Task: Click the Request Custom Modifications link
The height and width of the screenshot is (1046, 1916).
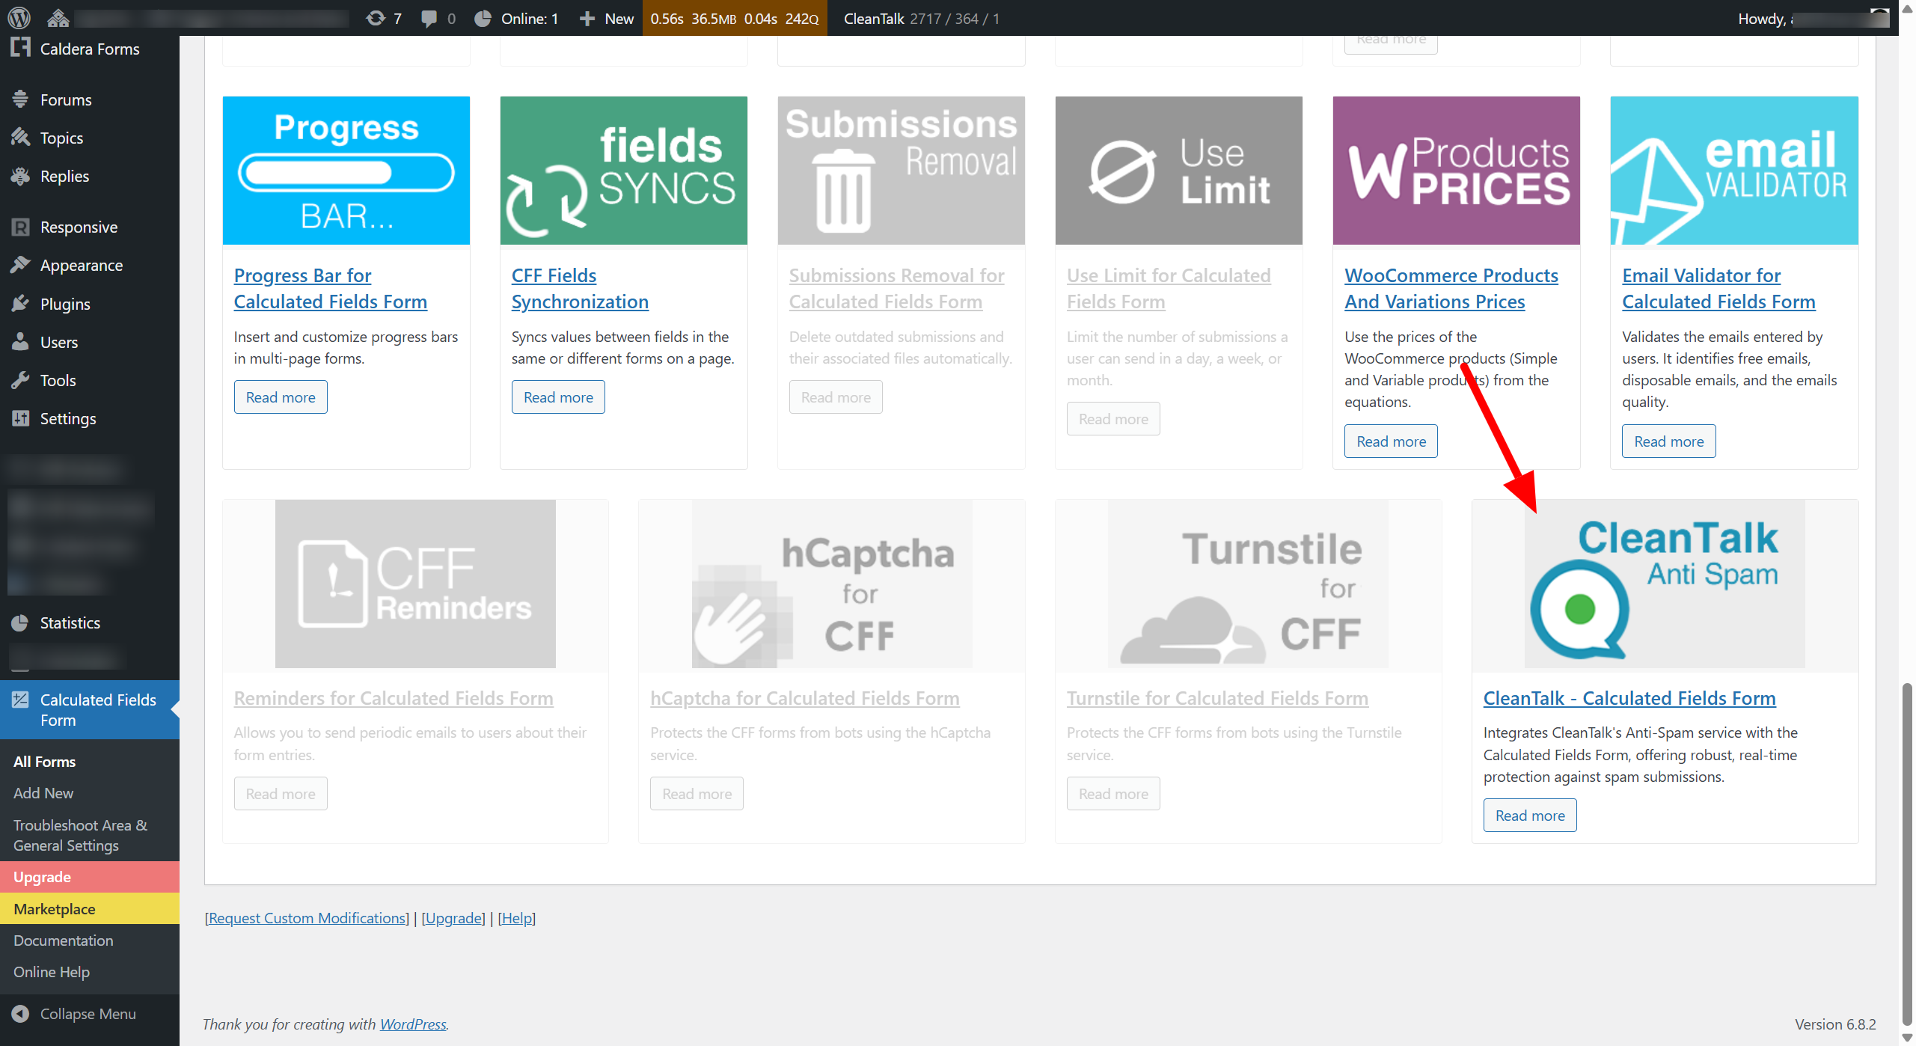Action: tap(307, 918)
